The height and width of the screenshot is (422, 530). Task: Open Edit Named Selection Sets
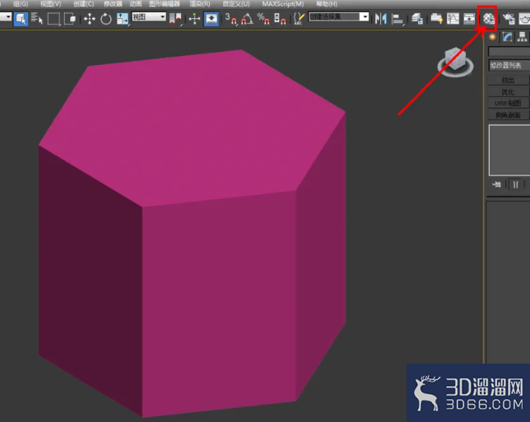(299, 19)
